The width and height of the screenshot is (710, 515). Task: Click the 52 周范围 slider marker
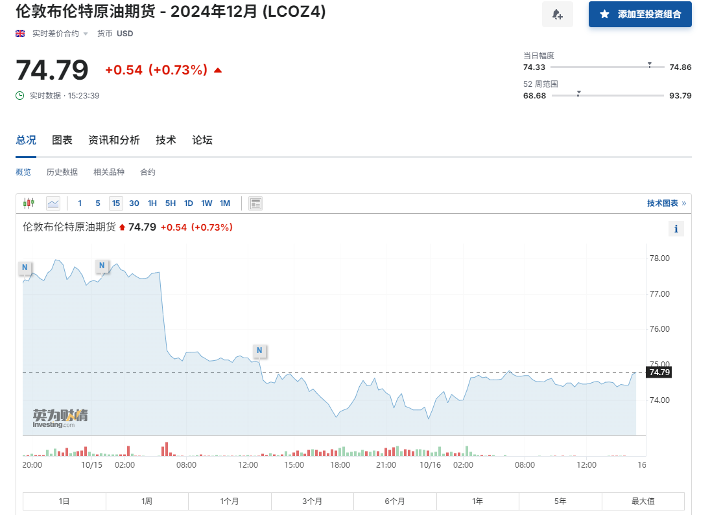tap(578, 93)
